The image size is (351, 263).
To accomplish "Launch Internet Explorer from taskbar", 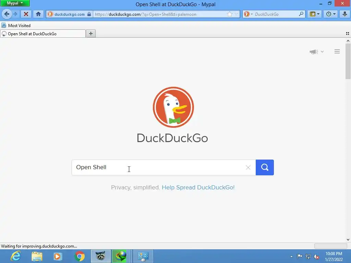I will point(16,256).
